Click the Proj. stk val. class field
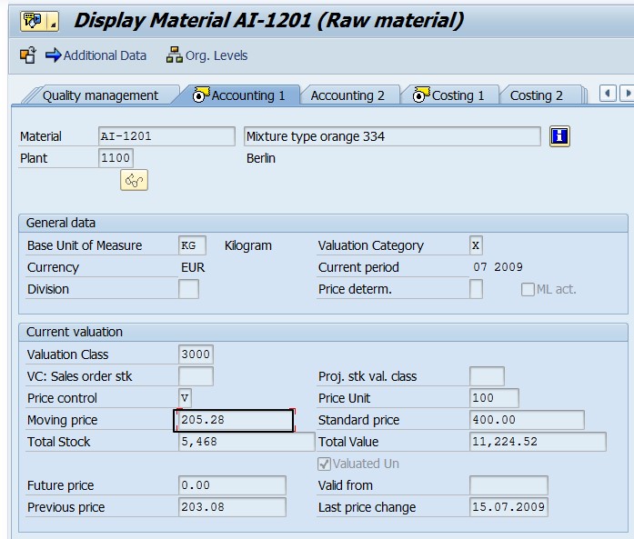 (x=487, y=376)
